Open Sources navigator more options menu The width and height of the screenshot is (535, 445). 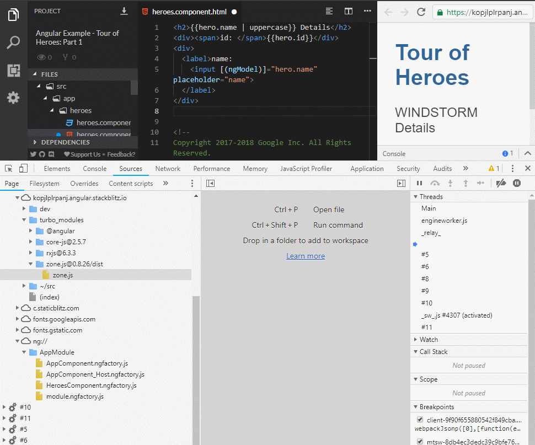[192, 184]
